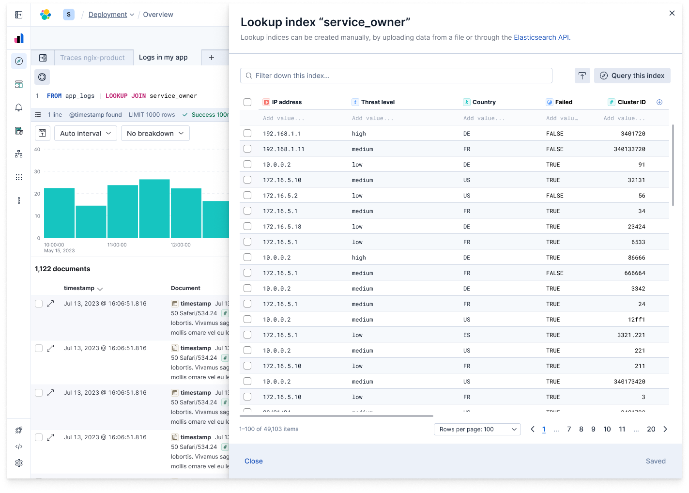Open the upload icon above the index table
Image resolution: width=689 pixels, height=493 pixels.
(582, 76)
